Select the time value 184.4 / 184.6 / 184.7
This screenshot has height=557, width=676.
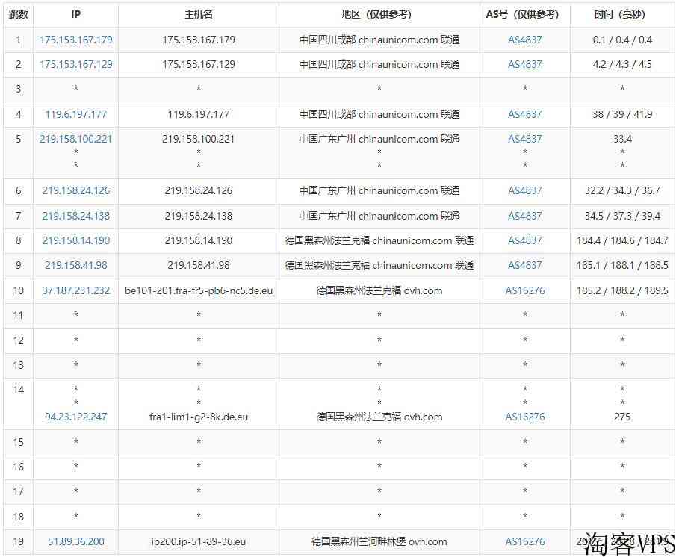pyautogui.click(x=622, y=240)
